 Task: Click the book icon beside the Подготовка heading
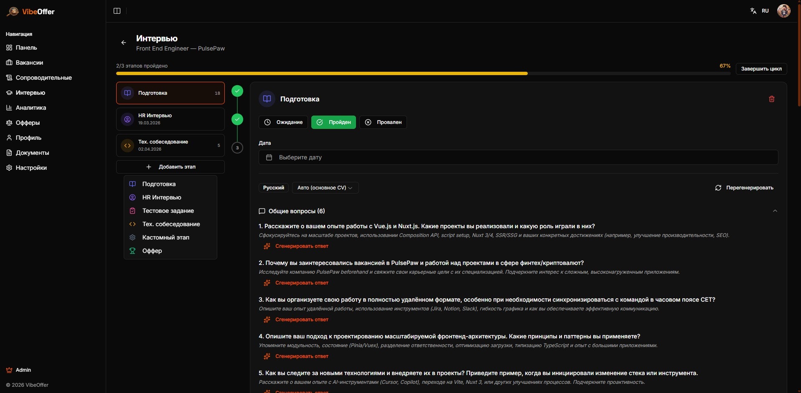point(267,99)
